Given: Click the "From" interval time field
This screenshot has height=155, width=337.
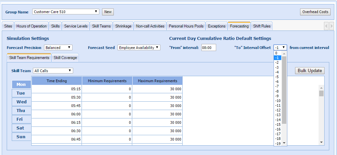Looking at the screenshot, I should [x=208, y=48].
